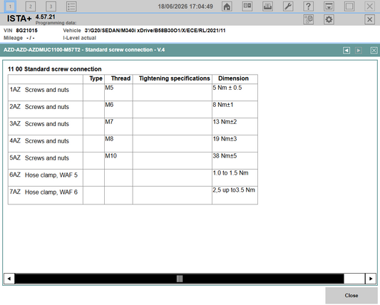Click the '5 Nm ± 0.5' value
Image resolution: width=380 pixels, height=305 pixels.
click(x=227, y=88)
